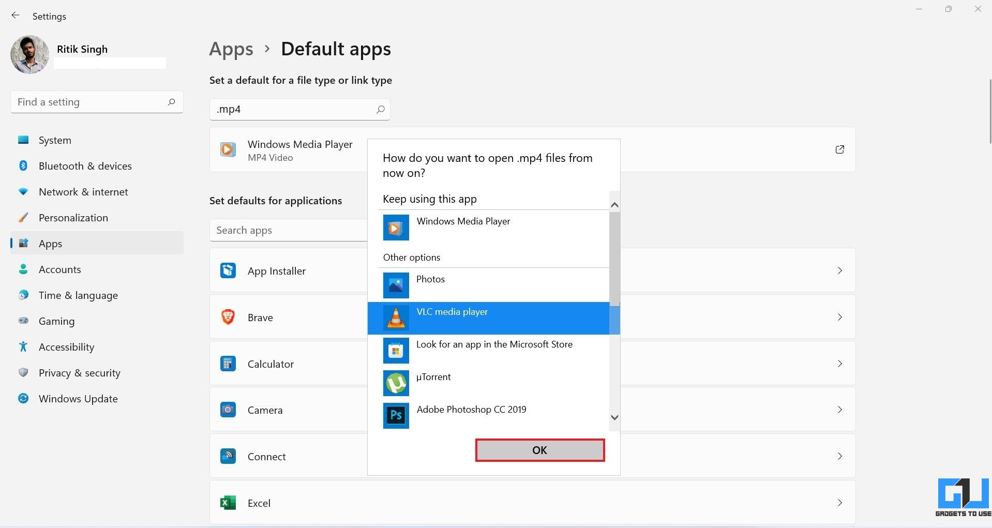992x528 pixels.
Task: Focus the Find a setting search box
Action: (x=97, y=102)
